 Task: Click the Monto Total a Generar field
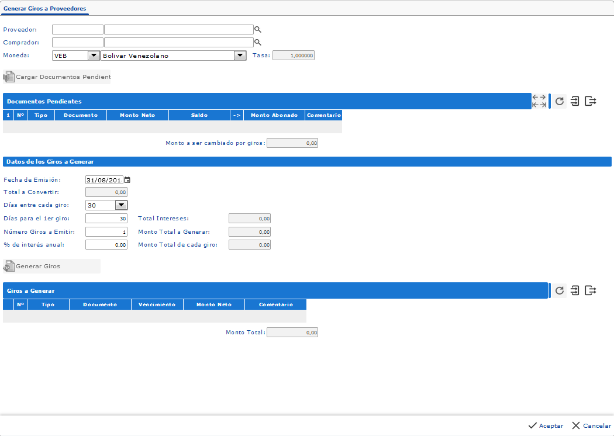(x=250, y=231)
